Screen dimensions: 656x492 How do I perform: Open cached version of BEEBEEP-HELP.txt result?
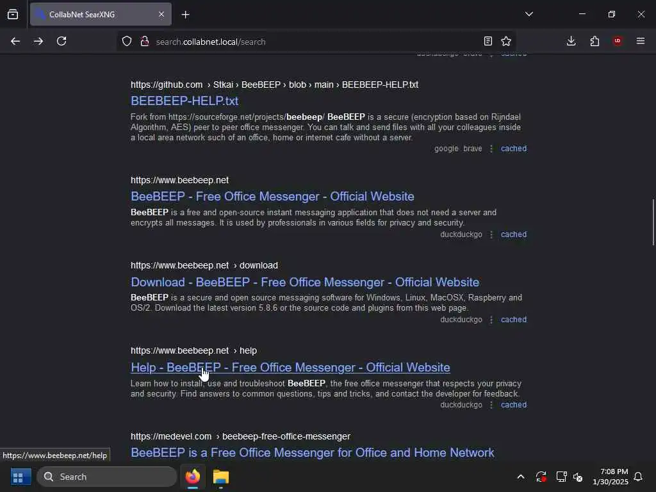514,149
